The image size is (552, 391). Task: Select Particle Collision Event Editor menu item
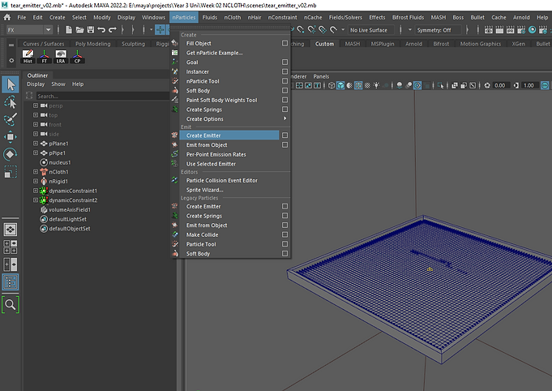(222, 180)
